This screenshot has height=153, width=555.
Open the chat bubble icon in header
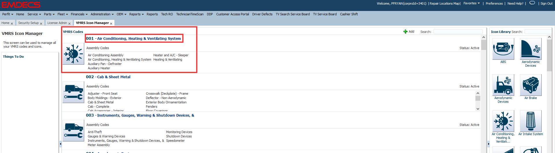click(x=532, y=3)
